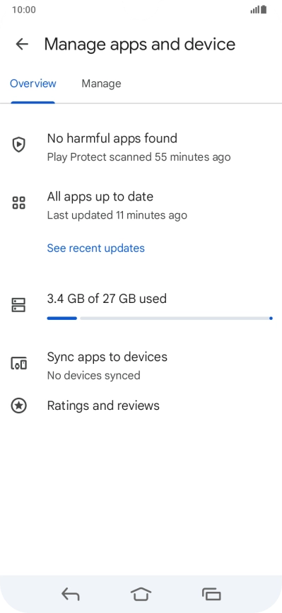Tap the four-squares apps grid icon
The height and width of the screenshot is (613, 282).
[x=18, y=203]
